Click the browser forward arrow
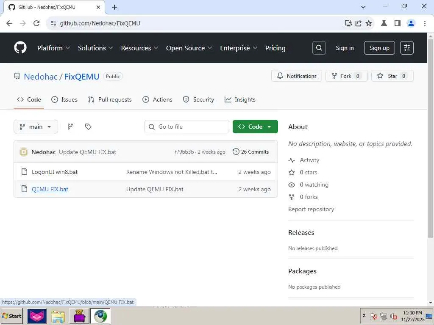The image size is (434, 325). coord(23,23)
